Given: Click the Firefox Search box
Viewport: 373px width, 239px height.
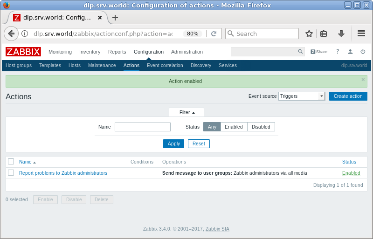Looking at the screenshot, I should tap(262, 34).
